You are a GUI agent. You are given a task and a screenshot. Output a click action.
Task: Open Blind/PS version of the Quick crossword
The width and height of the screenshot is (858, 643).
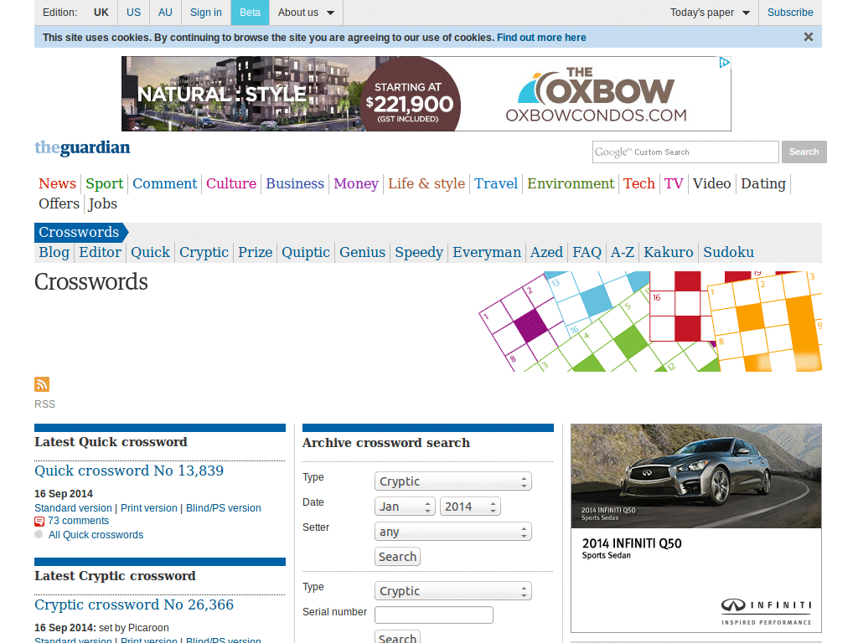click(x=223, y=508)
